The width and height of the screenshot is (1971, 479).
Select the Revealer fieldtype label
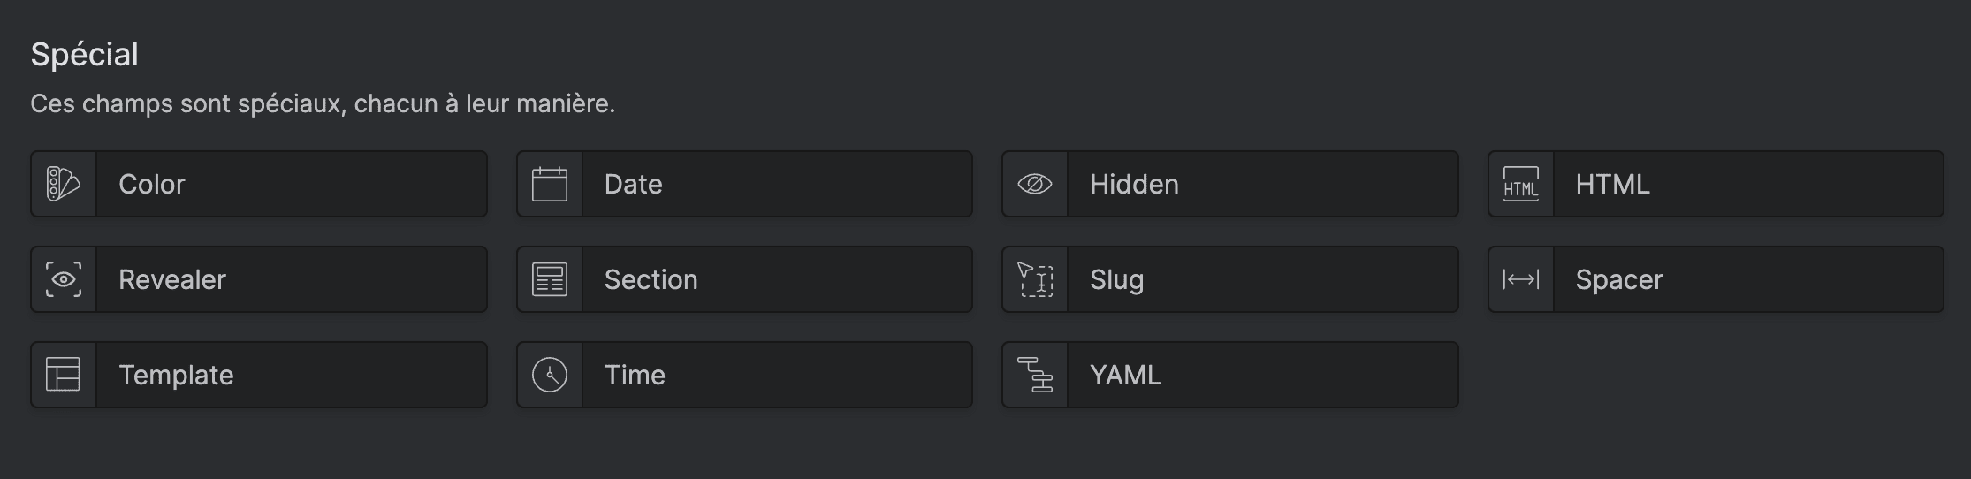172,279
